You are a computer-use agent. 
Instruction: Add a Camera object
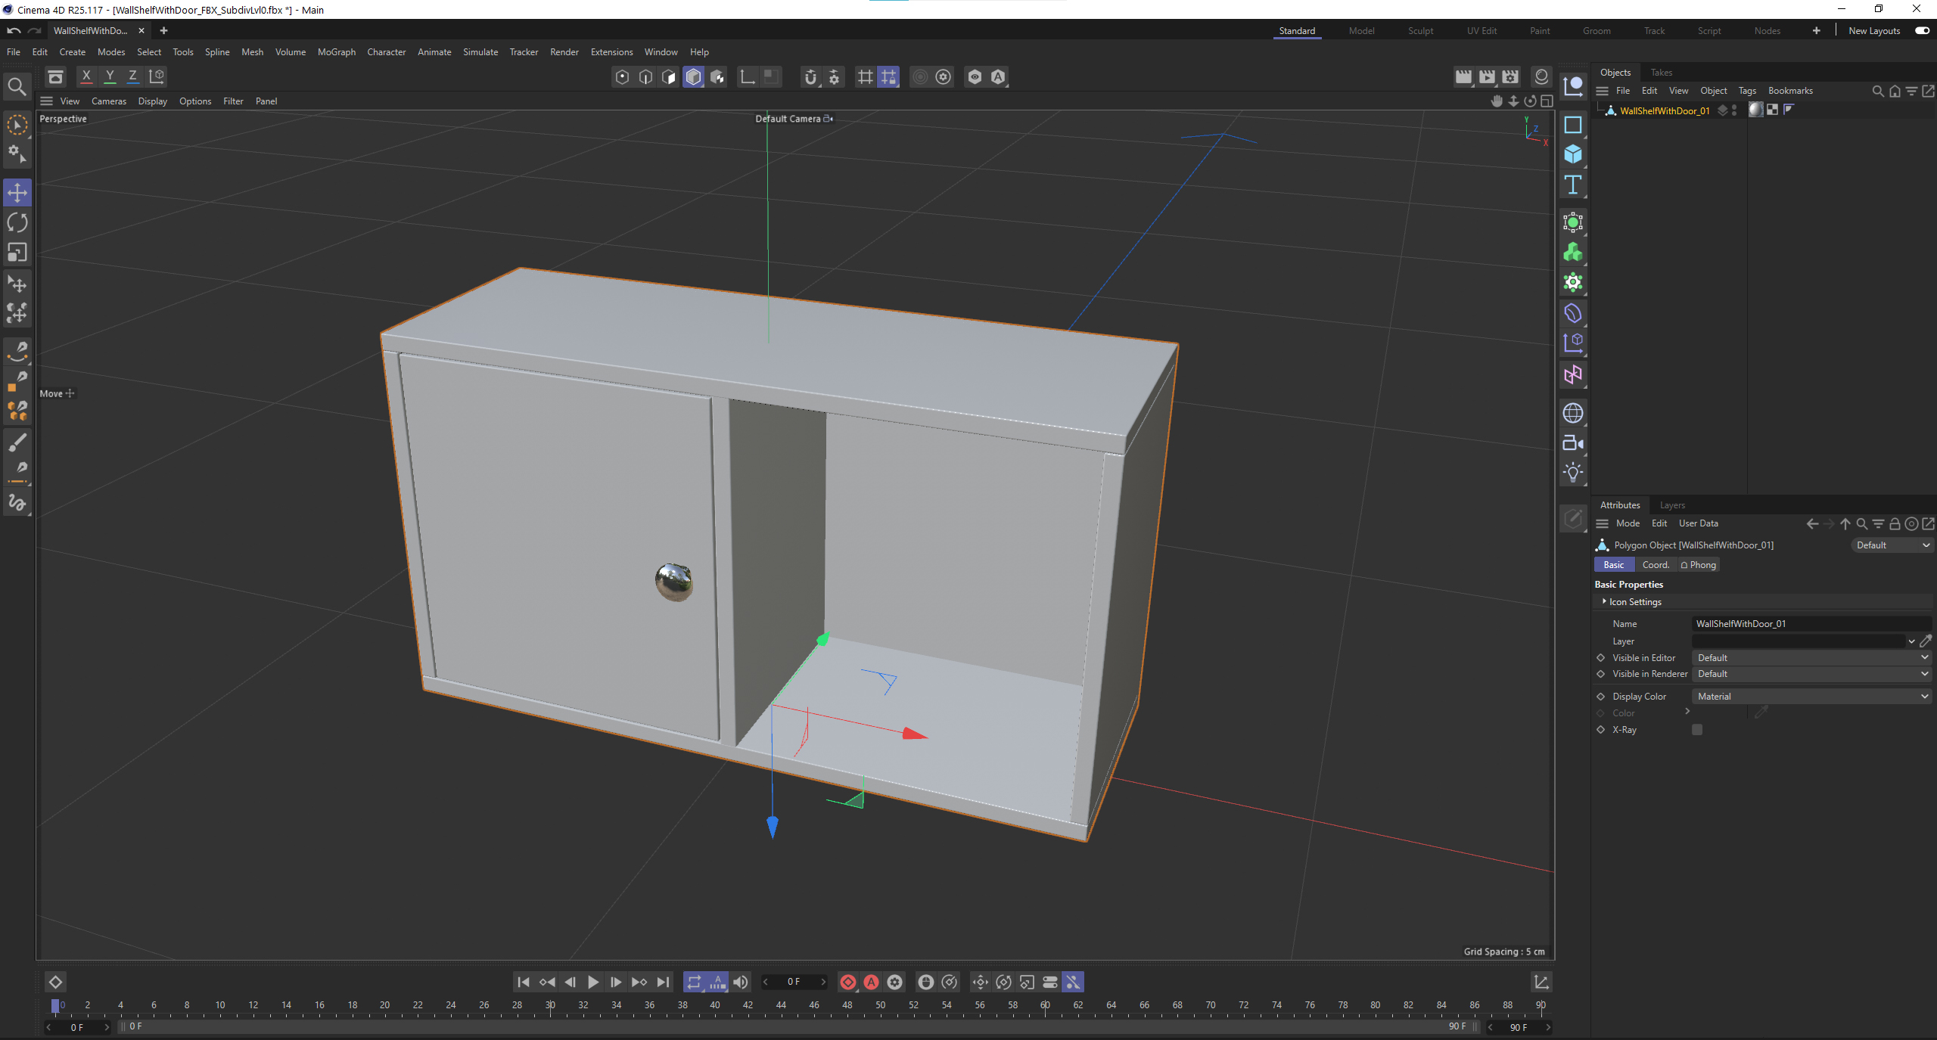pyautogui.click(x=1573, y=443)
